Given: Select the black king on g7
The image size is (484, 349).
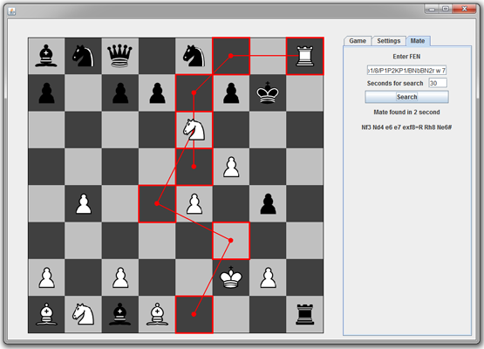Looking at the screenshot, I should click(268, 92).
